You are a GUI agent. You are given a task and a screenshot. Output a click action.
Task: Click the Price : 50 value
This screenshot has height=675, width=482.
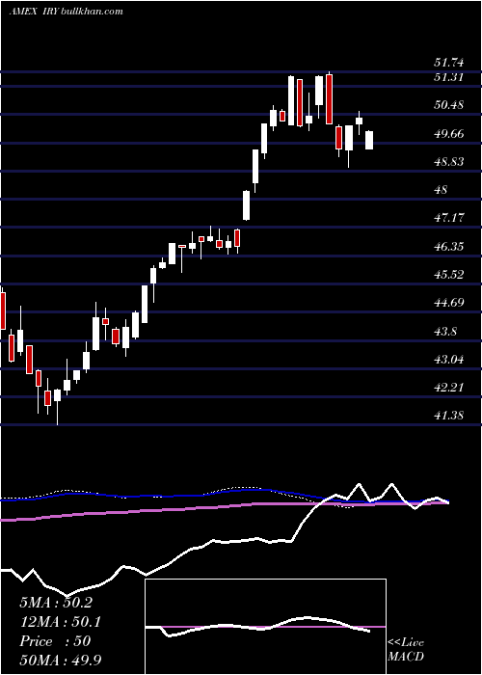(x=55, y=641)
